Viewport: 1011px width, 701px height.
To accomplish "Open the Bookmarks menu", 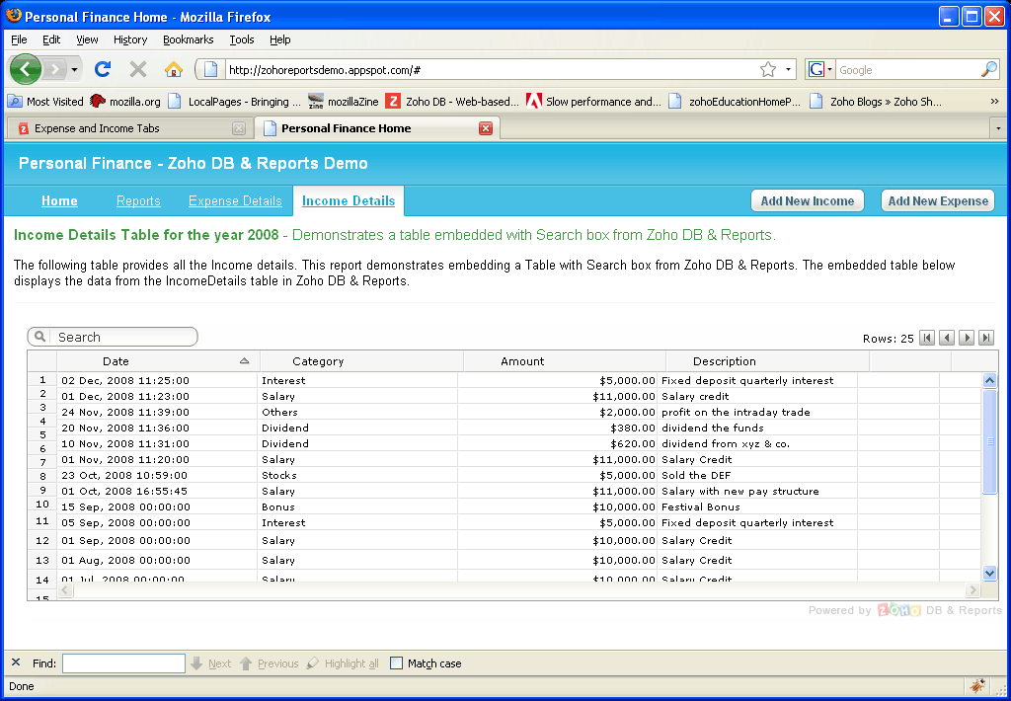I will [188, 39].
